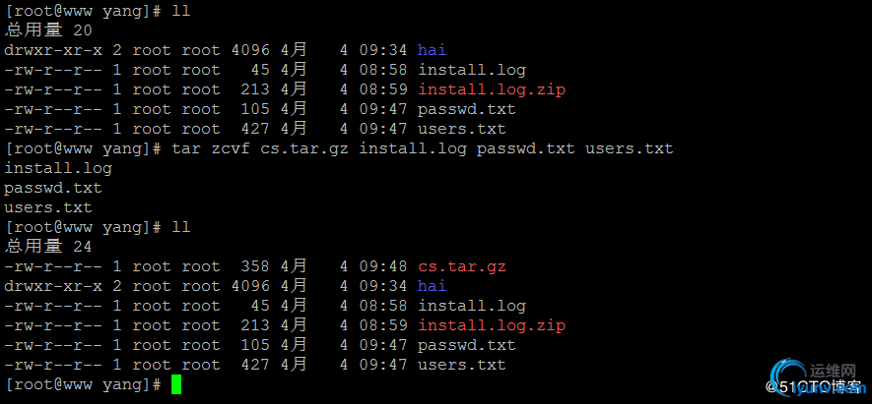Click the green terminal cursor block
The image size is (872, 404).
(175, 384)
